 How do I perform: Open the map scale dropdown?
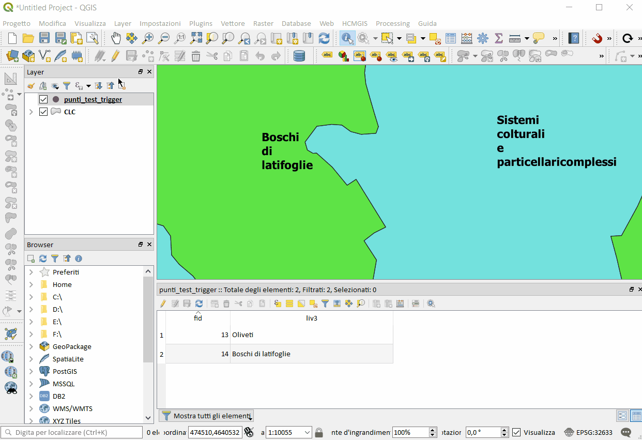(x=308, y=432)
